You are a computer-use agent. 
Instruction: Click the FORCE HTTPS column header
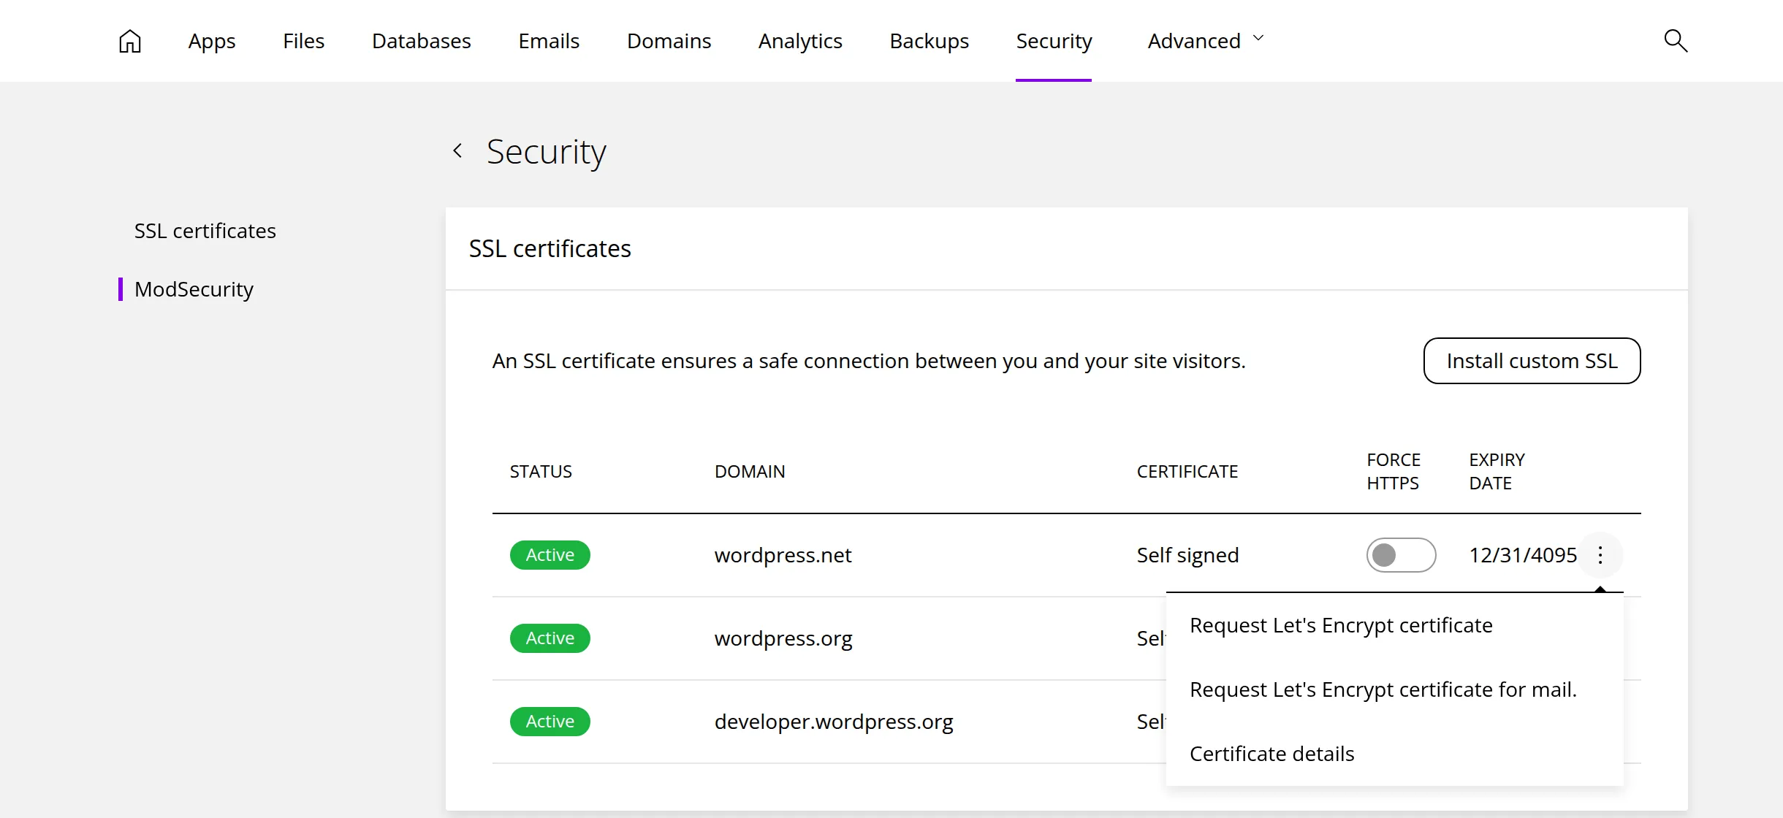pyautogui.click(x=1394, y=472)
